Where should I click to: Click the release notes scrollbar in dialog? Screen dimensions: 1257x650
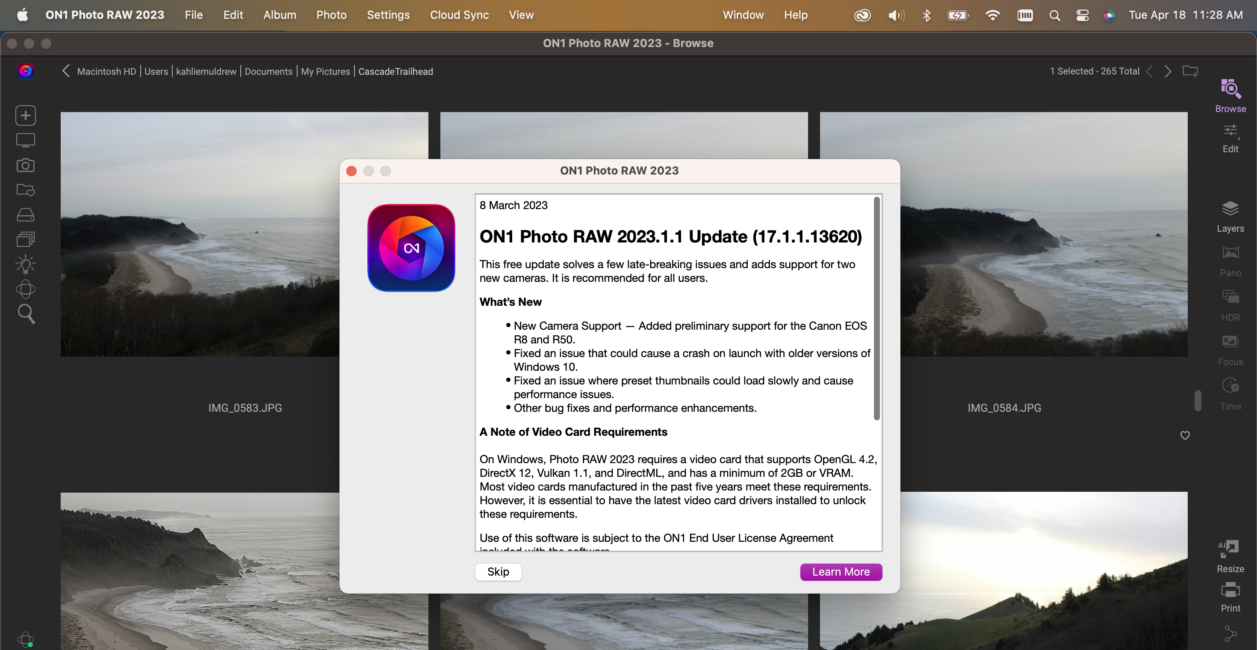(877, 308)
